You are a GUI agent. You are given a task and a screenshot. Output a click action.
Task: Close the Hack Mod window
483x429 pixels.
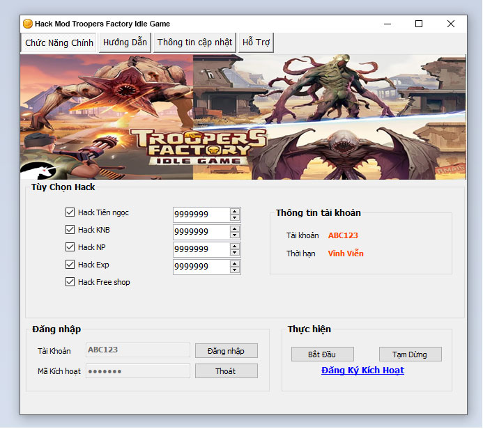(451, 24)
